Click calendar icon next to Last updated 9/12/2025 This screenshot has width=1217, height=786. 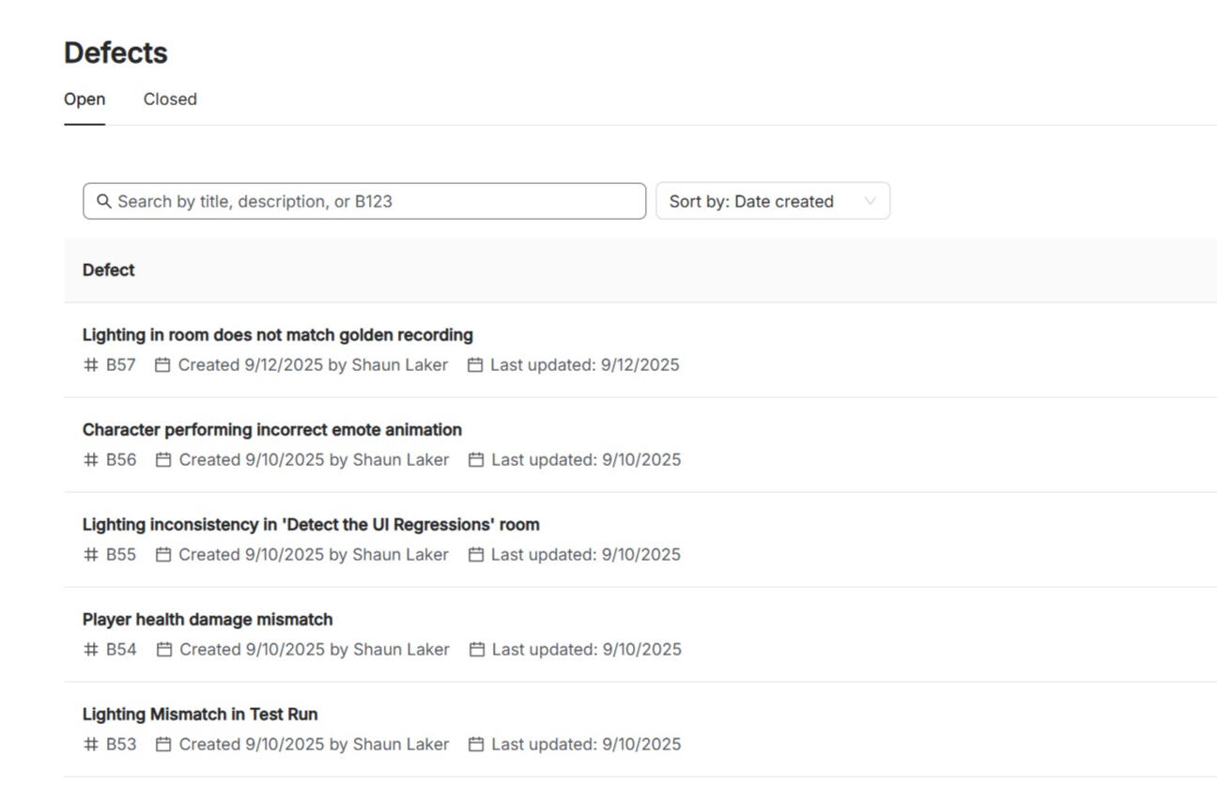coord(475,364)
